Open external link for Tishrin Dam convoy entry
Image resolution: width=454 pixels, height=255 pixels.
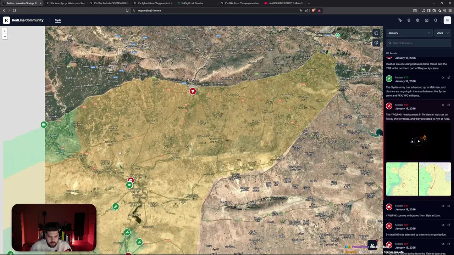(449, 206)
